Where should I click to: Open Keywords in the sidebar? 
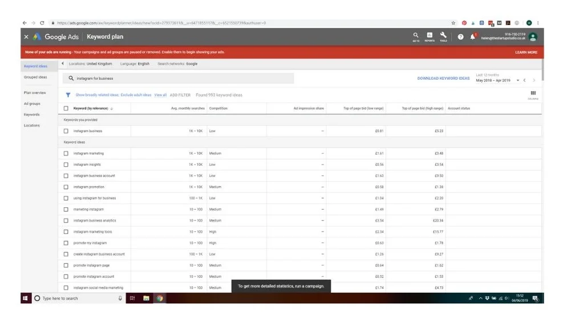31,114
